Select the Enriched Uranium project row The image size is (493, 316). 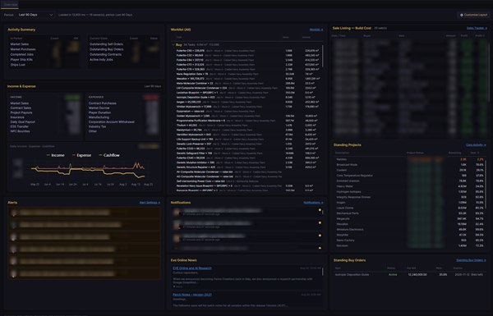pyautogui.click(x=408, y=181)
